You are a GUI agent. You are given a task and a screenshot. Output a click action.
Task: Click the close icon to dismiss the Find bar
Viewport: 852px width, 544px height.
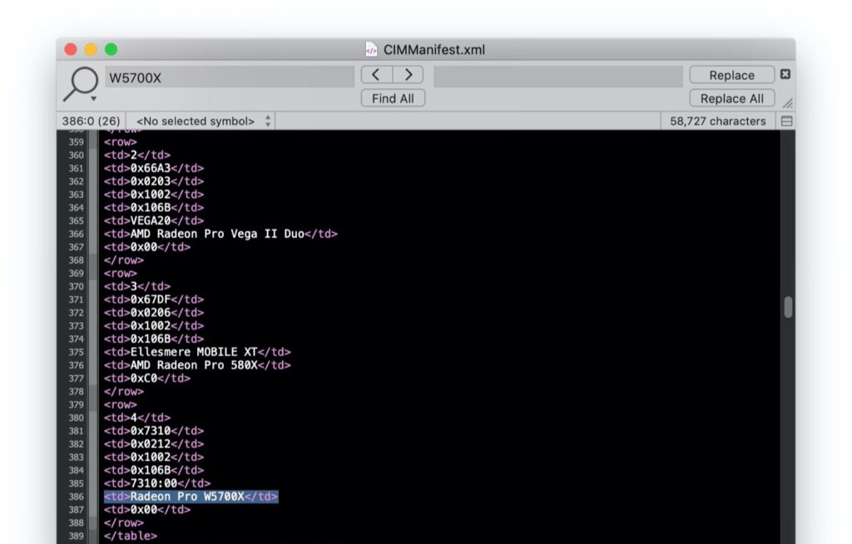point(785,74)
